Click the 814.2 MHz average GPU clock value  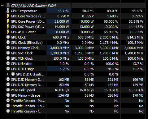click(x=135, y=37)
